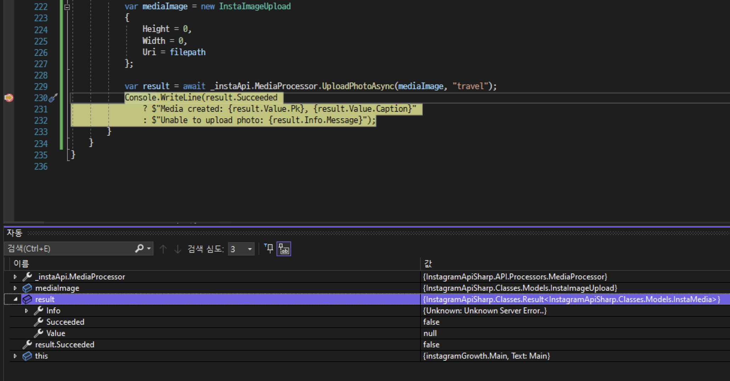The image size is (730, 381).
Task: Click the {Unknown: Unknown Server Error..} value
Action: (x=485, y=311)
